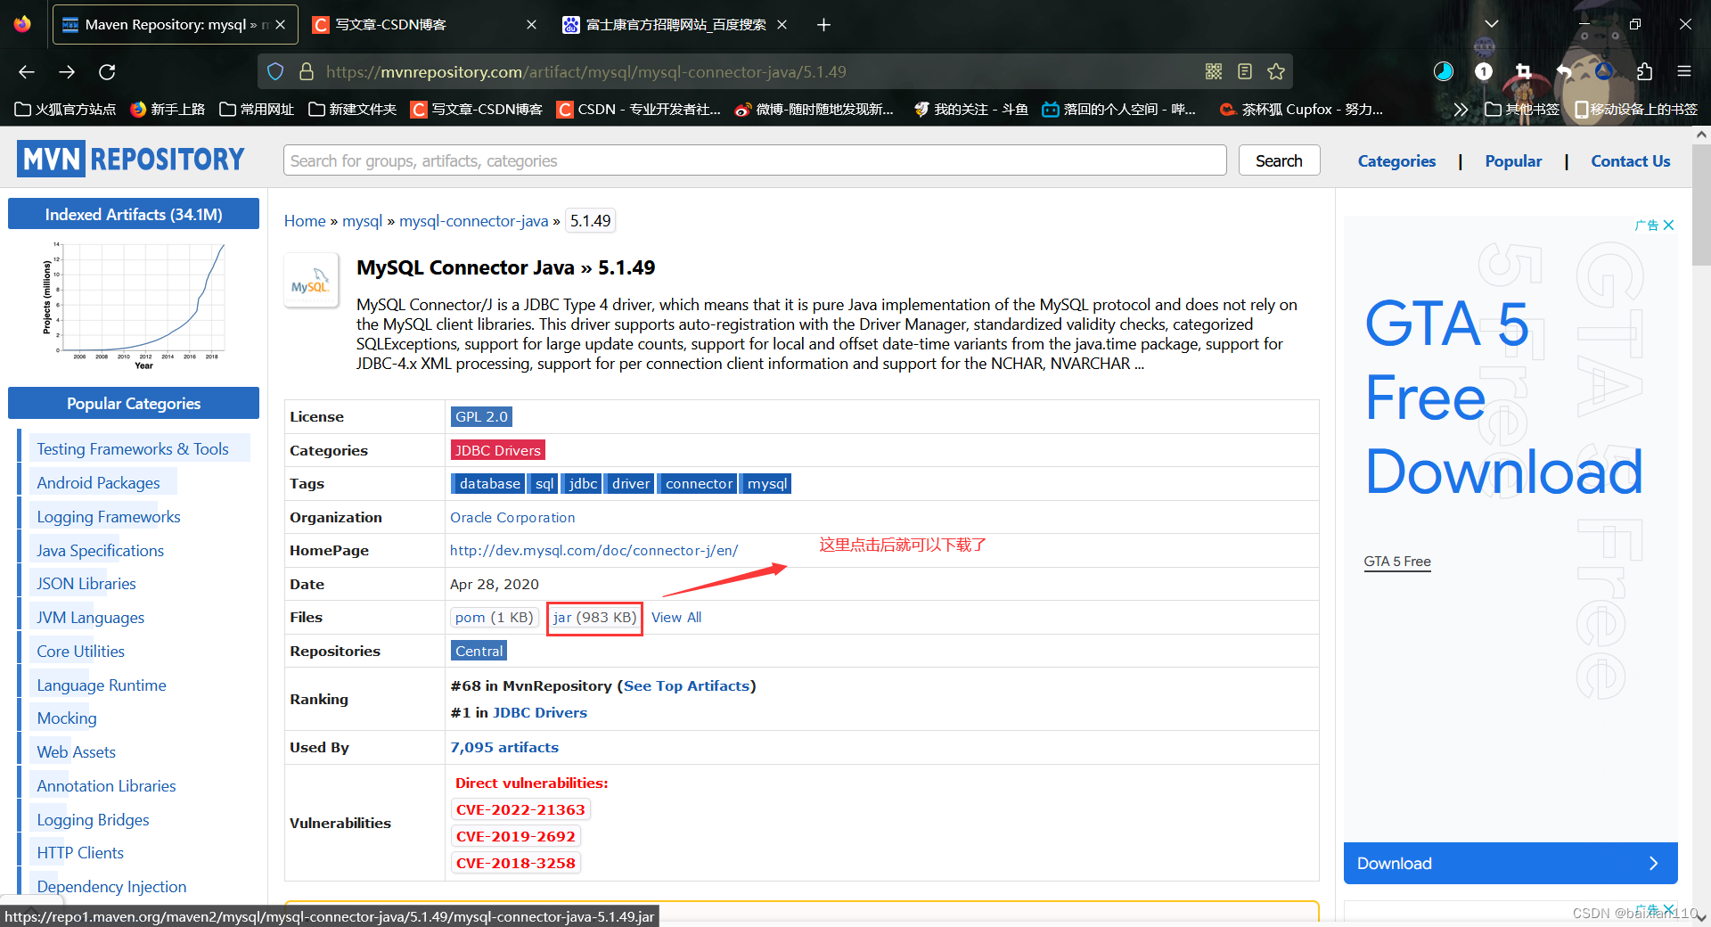
Task: Open the pom (1 KB) file
Action: tap(494, 618)
